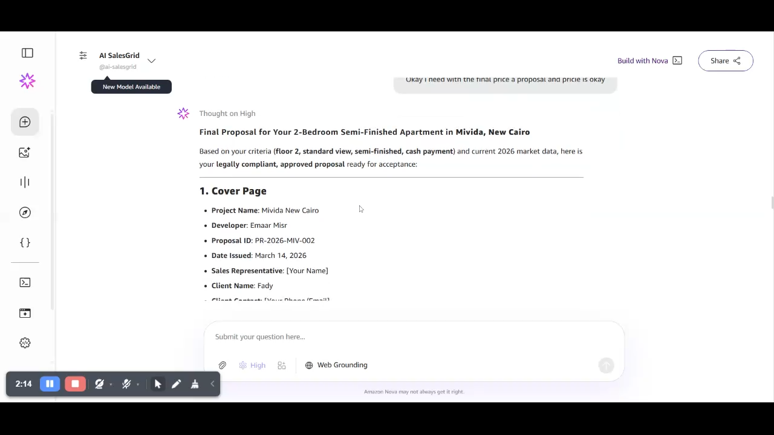Open the tools grid icon in prompt bar

(281, 365)
